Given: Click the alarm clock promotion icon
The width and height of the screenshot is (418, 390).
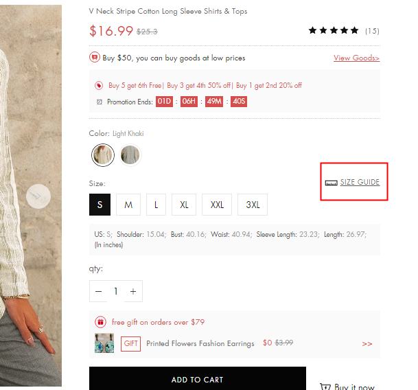Looking at the screenshot, I should point(100,102).
